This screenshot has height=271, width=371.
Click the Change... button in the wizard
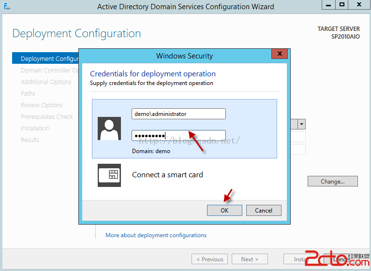coord(333,181)
